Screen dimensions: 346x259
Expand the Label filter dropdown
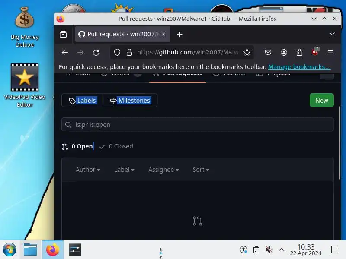tap(124, 170)
